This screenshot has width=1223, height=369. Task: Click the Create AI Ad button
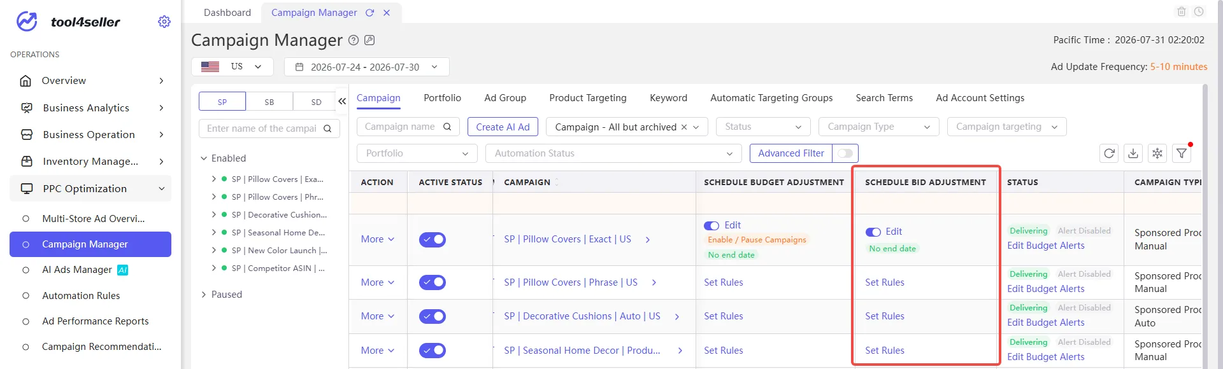point(503,127)
